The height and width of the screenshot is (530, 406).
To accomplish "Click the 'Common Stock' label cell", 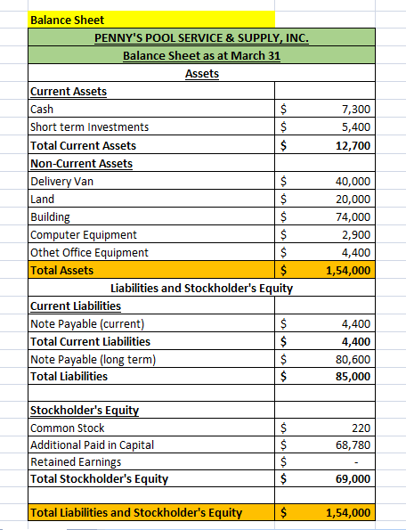I will click(x=151, y=428).
